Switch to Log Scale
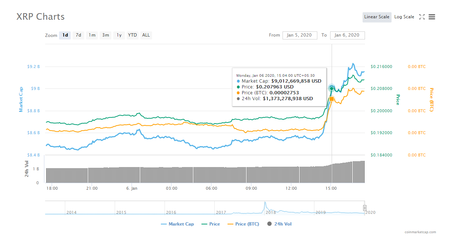 pos(404,17)
